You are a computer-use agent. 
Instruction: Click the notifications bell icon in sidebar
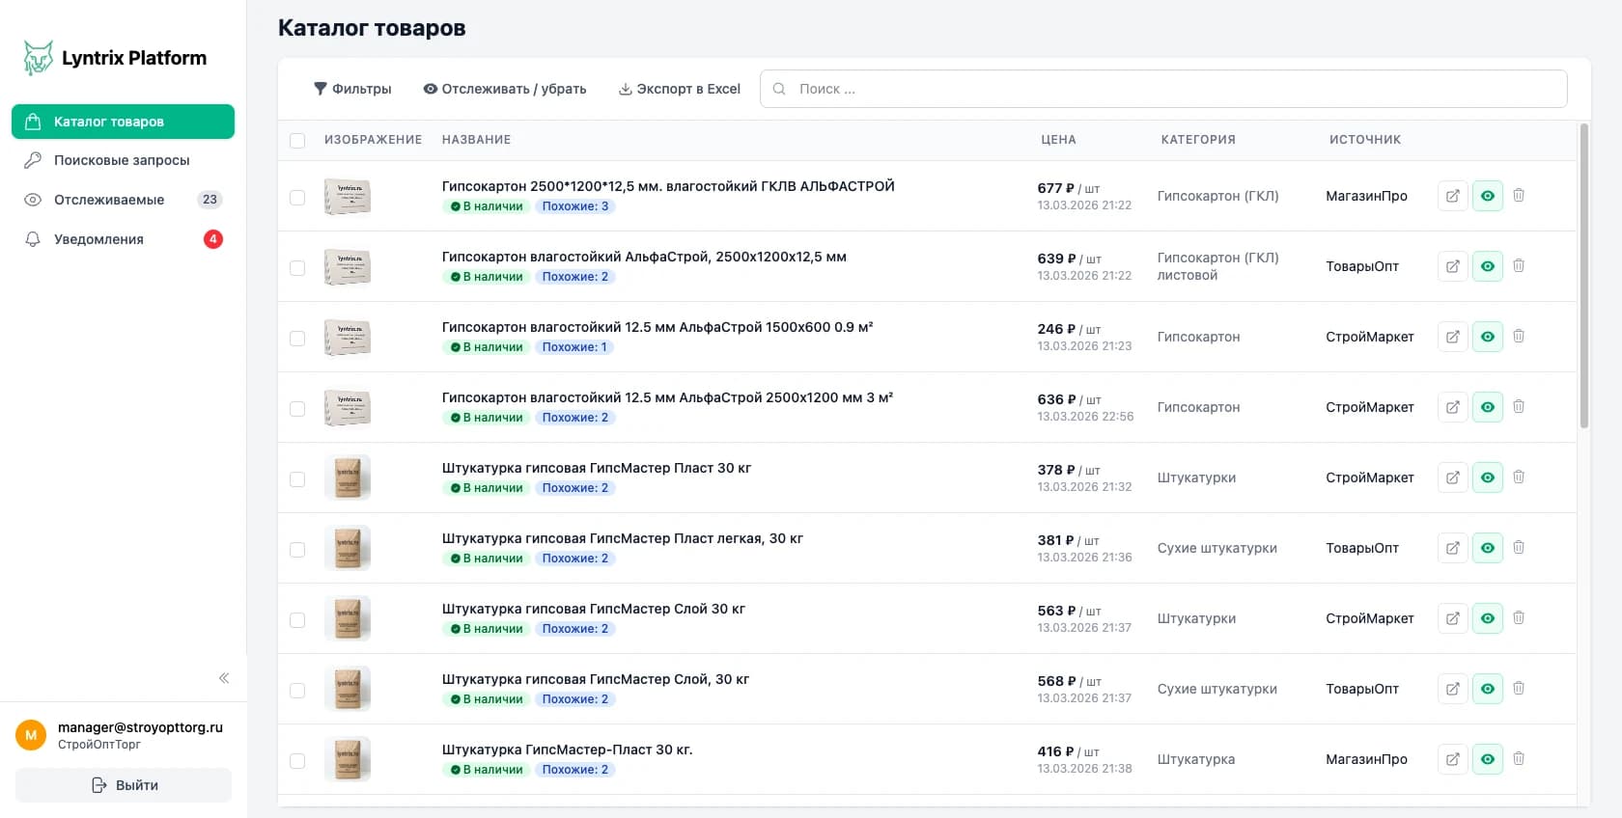click(x=33, y=239)
